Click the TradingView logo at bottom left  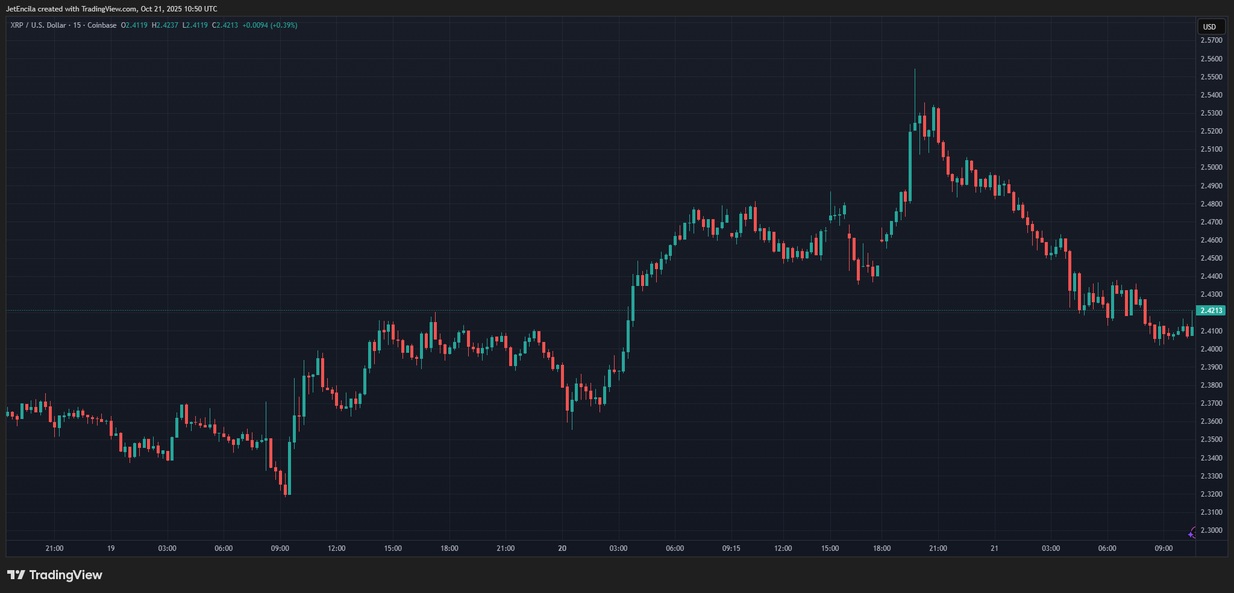[55, 575]
